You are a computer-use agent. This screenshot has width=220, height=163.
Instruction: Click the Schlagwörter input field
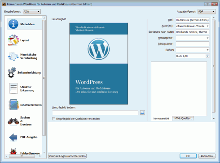click(x=193, y=44)
